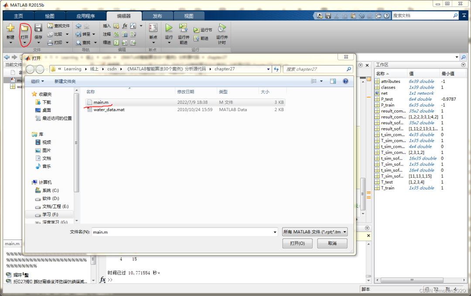Screen dimensions: 471x296
Task: Select the main.m file in the list
Action: (x=185, y=102)
